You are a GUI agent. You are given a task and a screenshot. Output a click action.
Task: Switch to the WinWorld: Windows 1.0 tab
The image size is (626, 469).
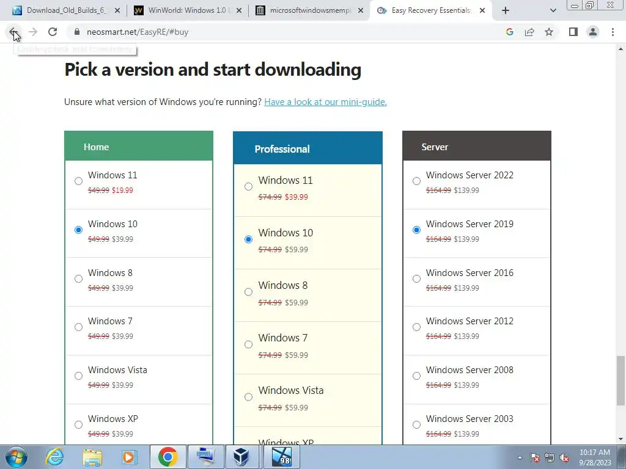click(x=188, y=11)
